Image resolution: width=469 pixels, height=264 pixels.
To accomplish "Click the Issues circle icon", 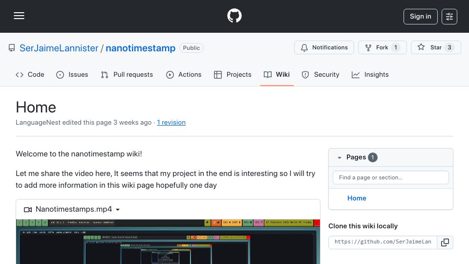I will click(x=60, y=75).
